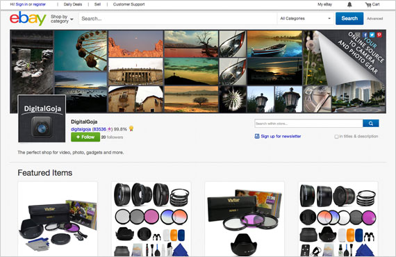Click the Search within store field
The image size is (396, 257).
(308, 124)
